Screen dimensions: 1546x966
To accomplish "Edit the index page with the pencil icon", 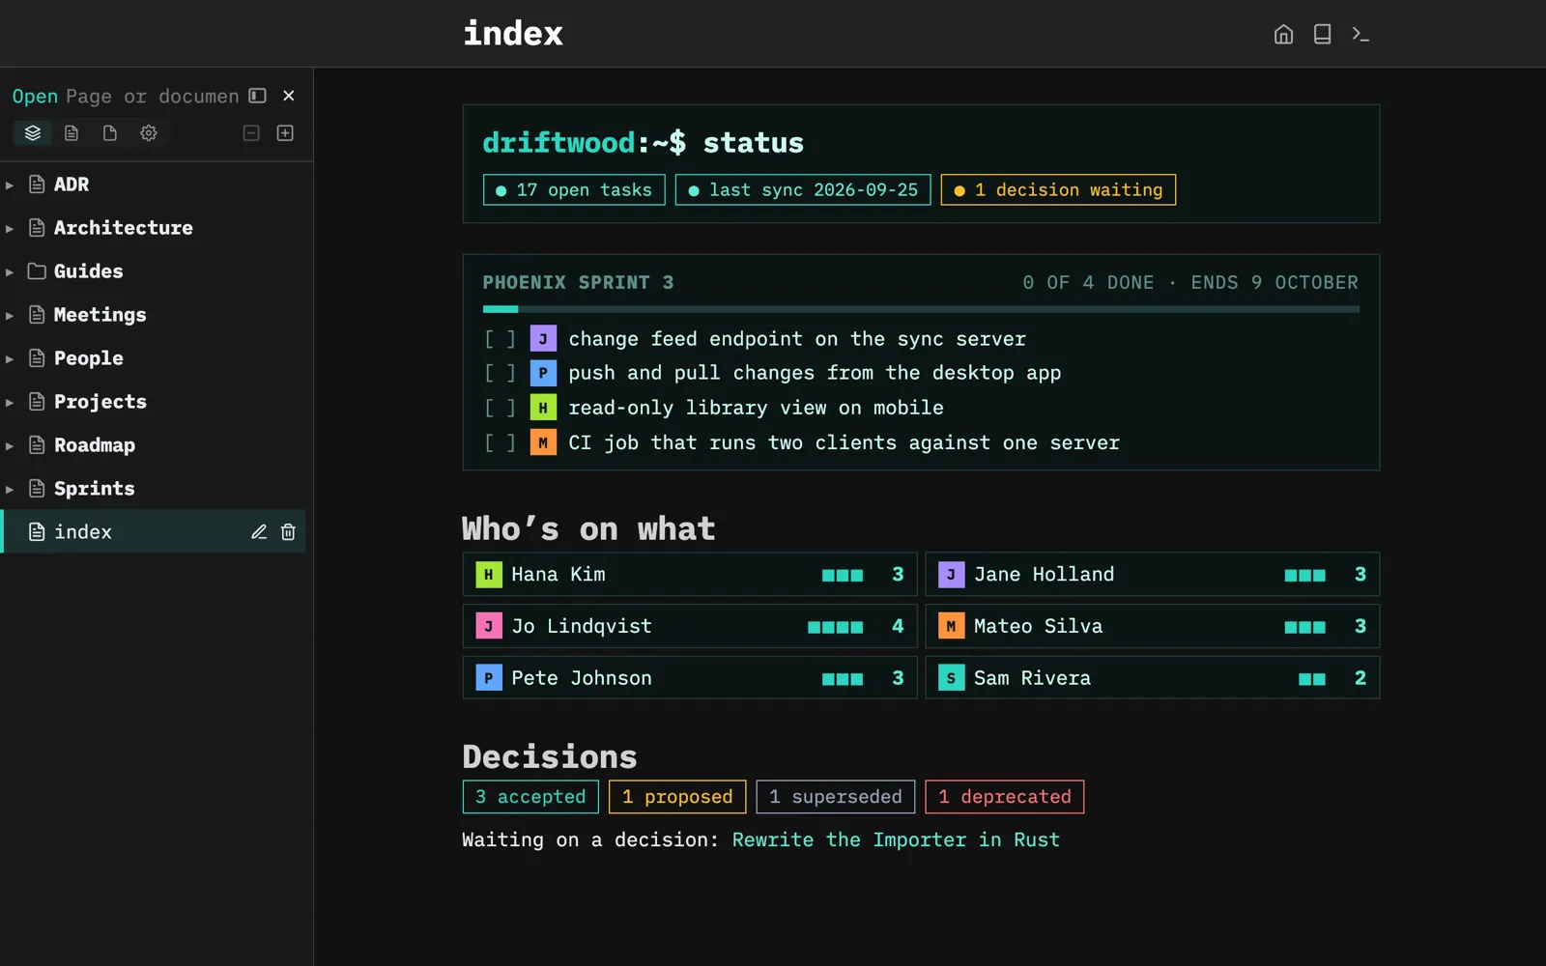I will click(x=259, y=532).
